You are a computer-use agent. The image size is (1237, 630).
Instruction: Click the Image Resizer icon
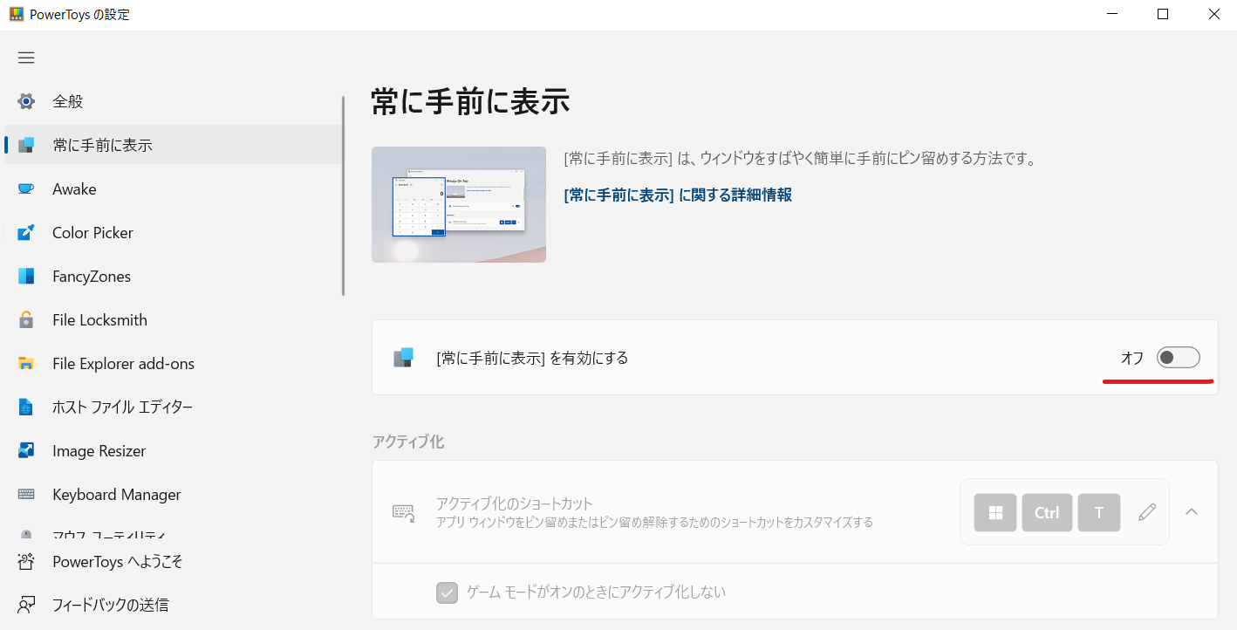26,450
